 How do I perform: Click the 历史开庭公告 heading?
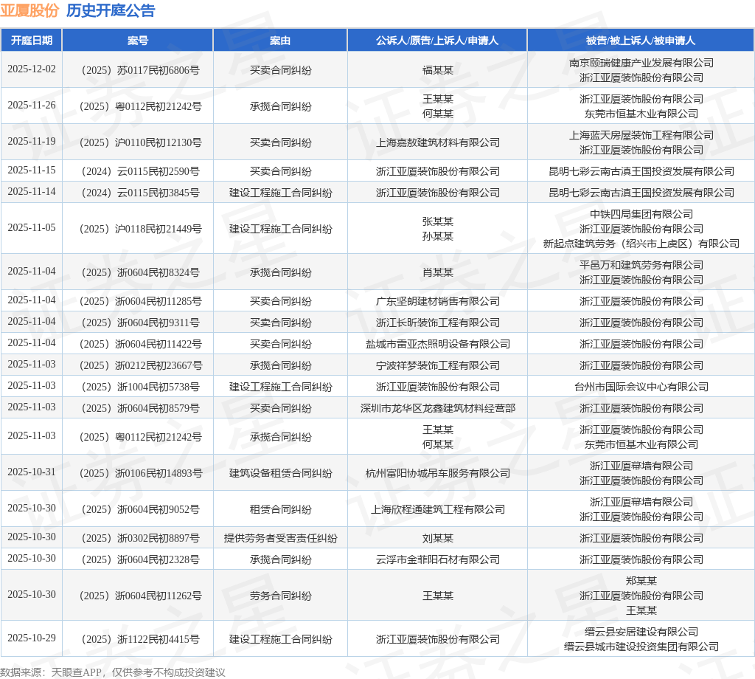click(x=111, y=10)
